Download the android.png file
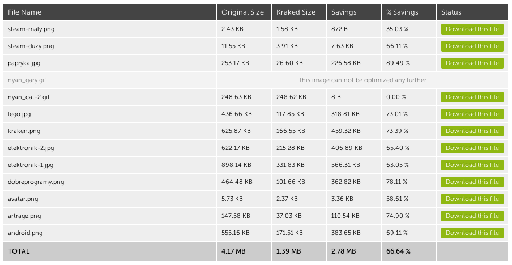 tap(472, 233)
